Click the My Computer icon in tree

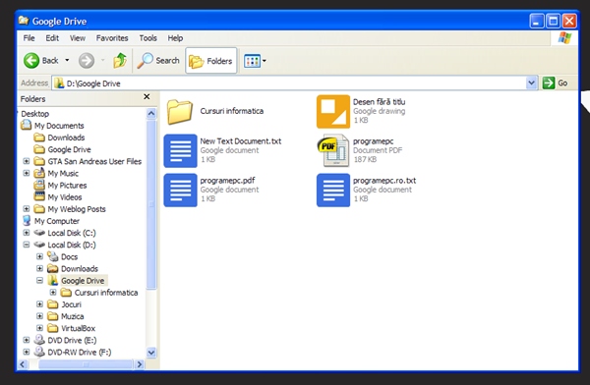click(x=26, y=221)
